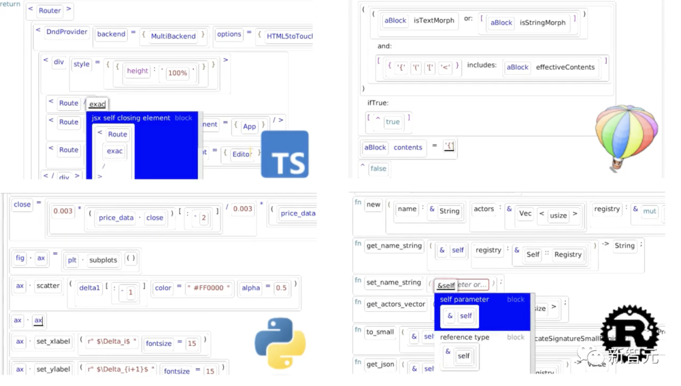Select the subplots method block
The image size is (681, 386).
click(x=103, y=260)
